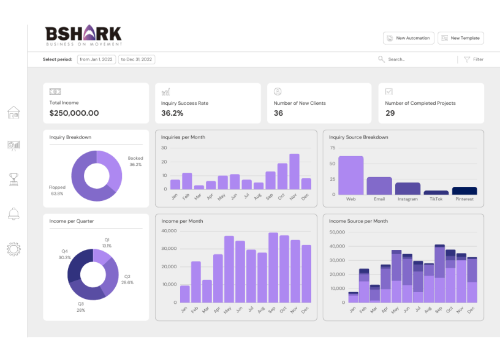Viewport: 500px width, 362px height.
Task: Click the New Clients person icon
Action: pos(278,91)
